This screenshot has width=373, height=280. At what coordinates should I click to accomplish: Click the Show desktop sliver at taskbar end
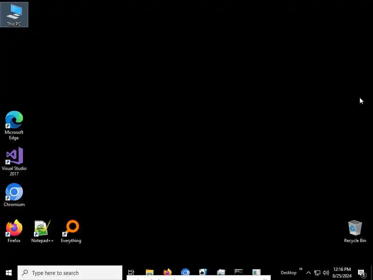(372, 273)
